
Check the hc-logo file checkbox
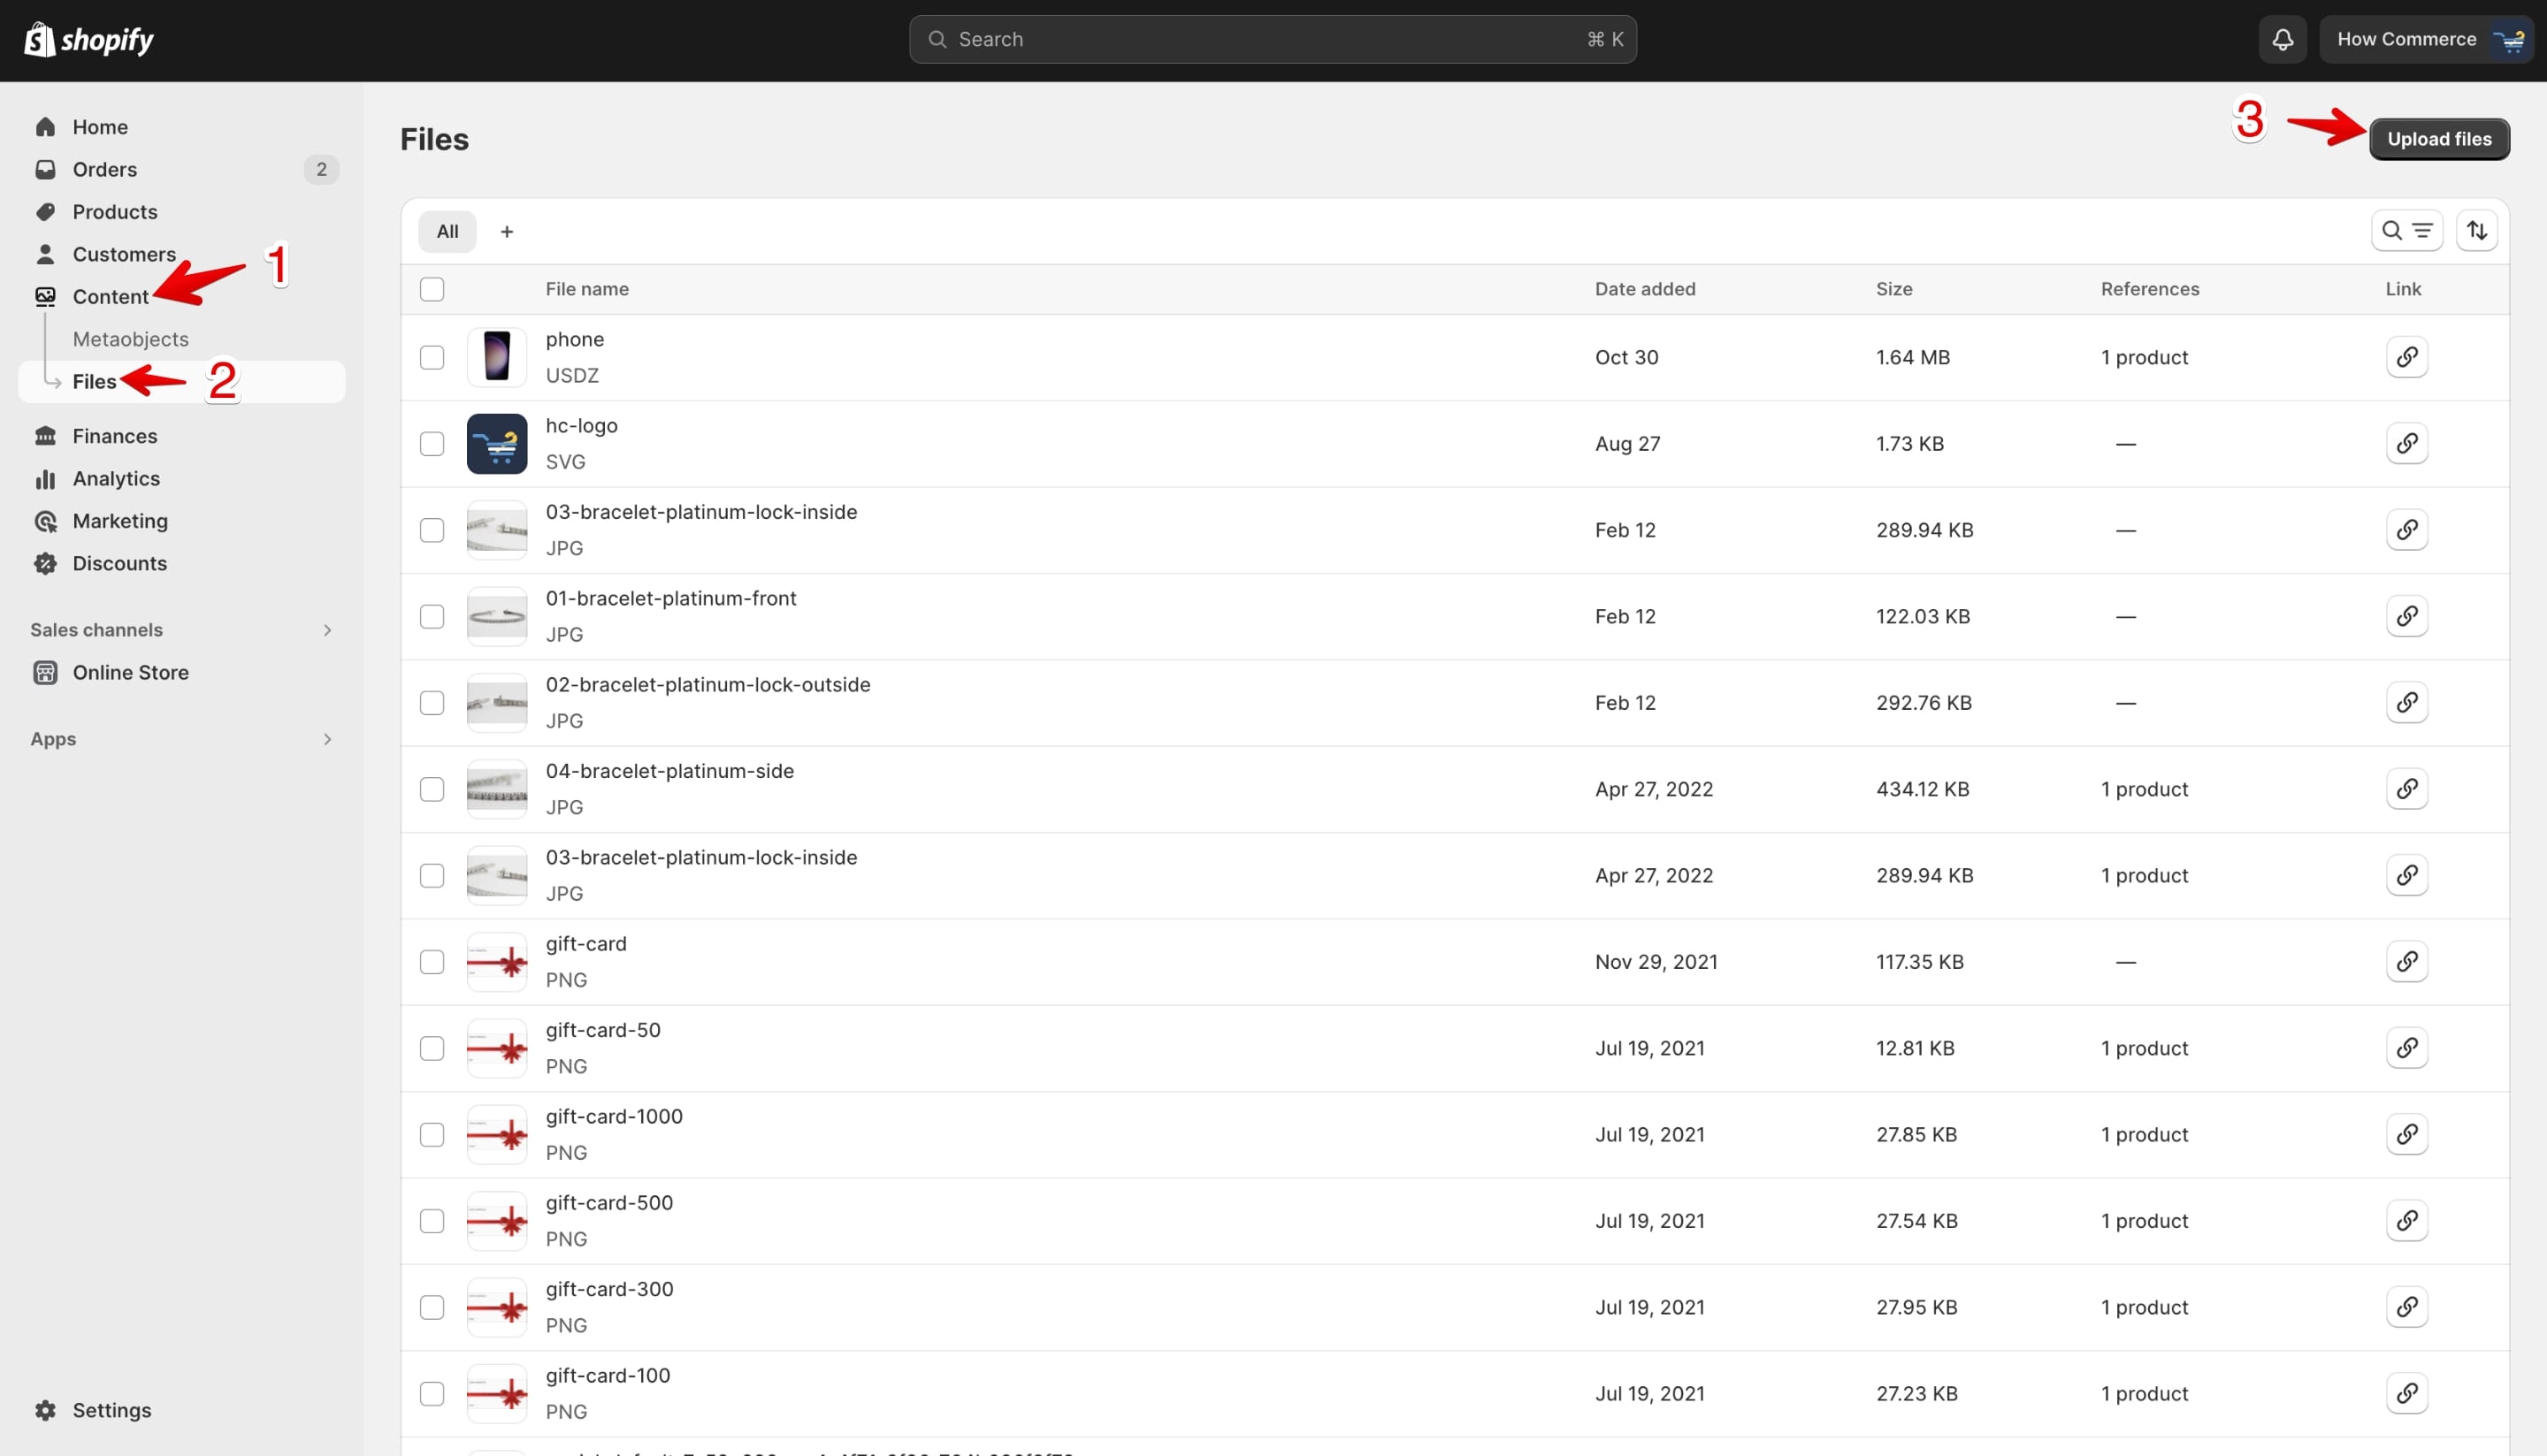tap(432, 443)
